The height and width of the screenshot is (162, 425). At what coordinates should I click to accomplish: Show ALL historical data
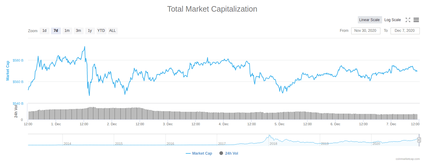click(x=113, y=31)
